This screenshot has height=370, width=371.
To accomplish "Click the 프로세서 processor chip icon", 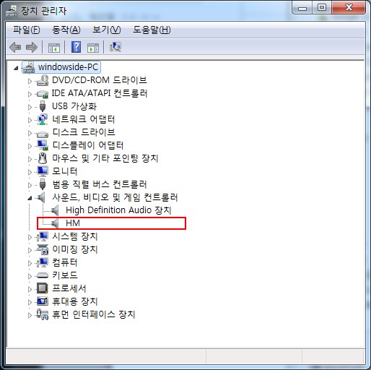I will click(x=43, y=288).
